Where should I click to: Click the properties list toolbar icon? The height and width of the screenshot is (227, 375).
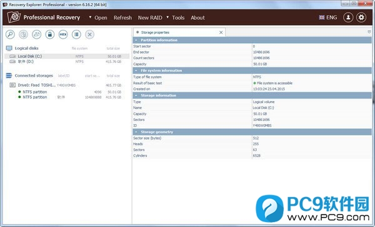76,34
